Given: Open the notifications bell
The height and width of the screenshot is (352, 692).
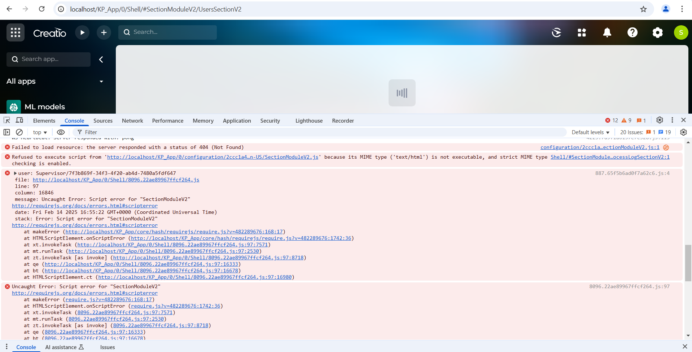Looking at the screenshot, I should click(x=607, y=32).
